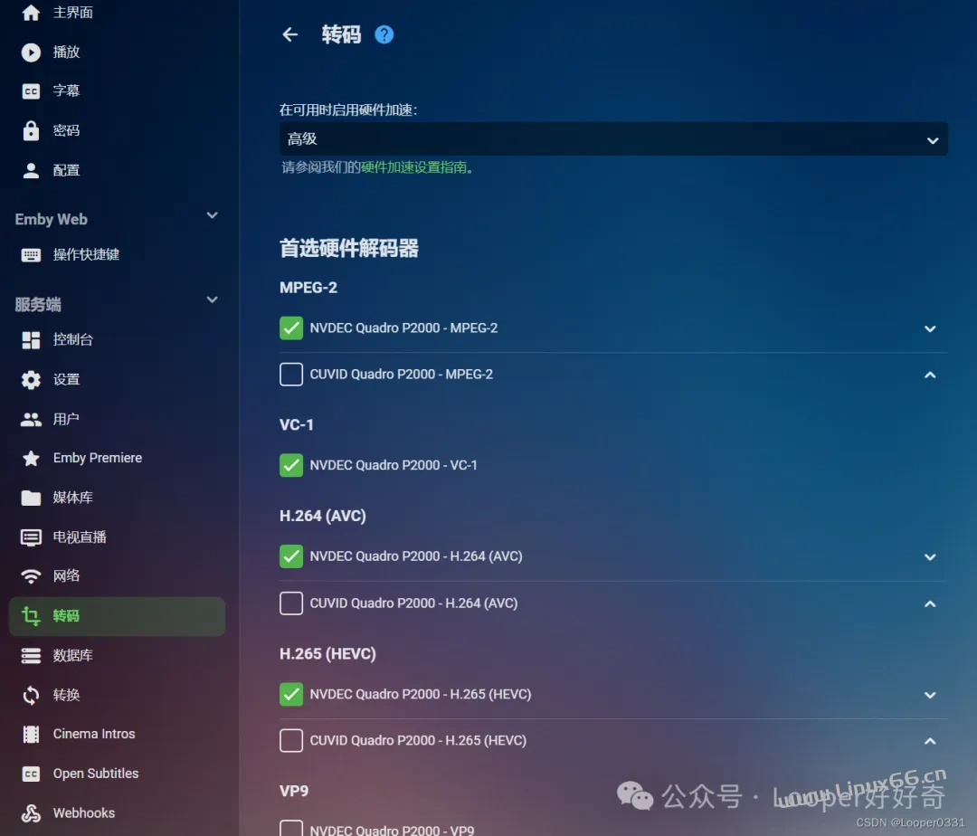Screen dimensions: 977x836
Task: Move NVDEC MPEG-2 decoder down with chevron
Action: pyautogui.click(x=930, y=329)
